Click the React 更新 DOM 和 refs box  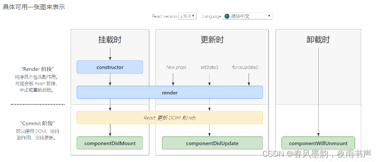pos(170,118)
